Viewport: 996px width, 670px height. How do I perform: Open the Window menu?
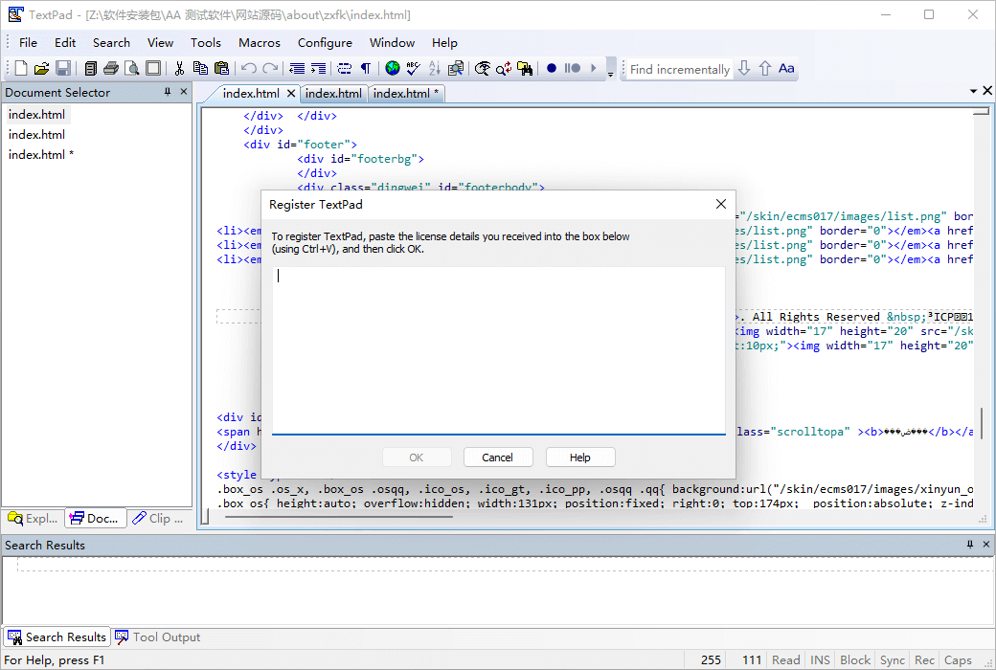point(392,42)
